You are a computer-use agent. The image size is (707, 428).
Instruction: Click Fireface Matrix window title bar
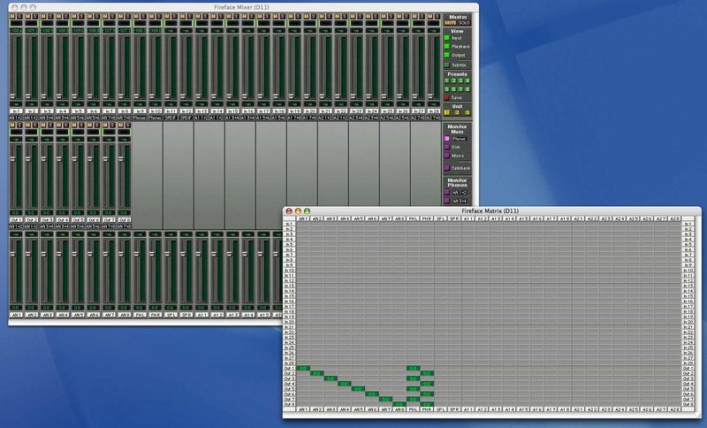pyautogui.click(x=491, y=211)
